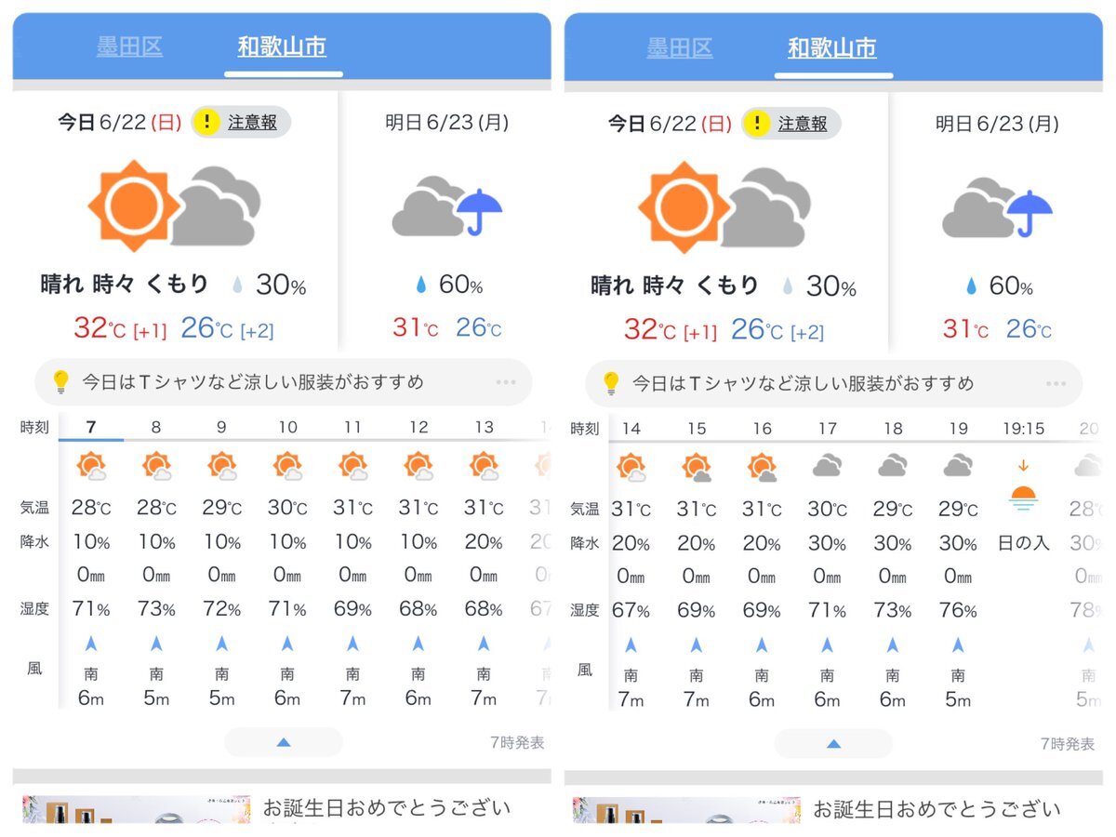The image size is (1116, 837).
Task: Open the 注意報 warning badge in left panel
Action: tap(241, 122)
